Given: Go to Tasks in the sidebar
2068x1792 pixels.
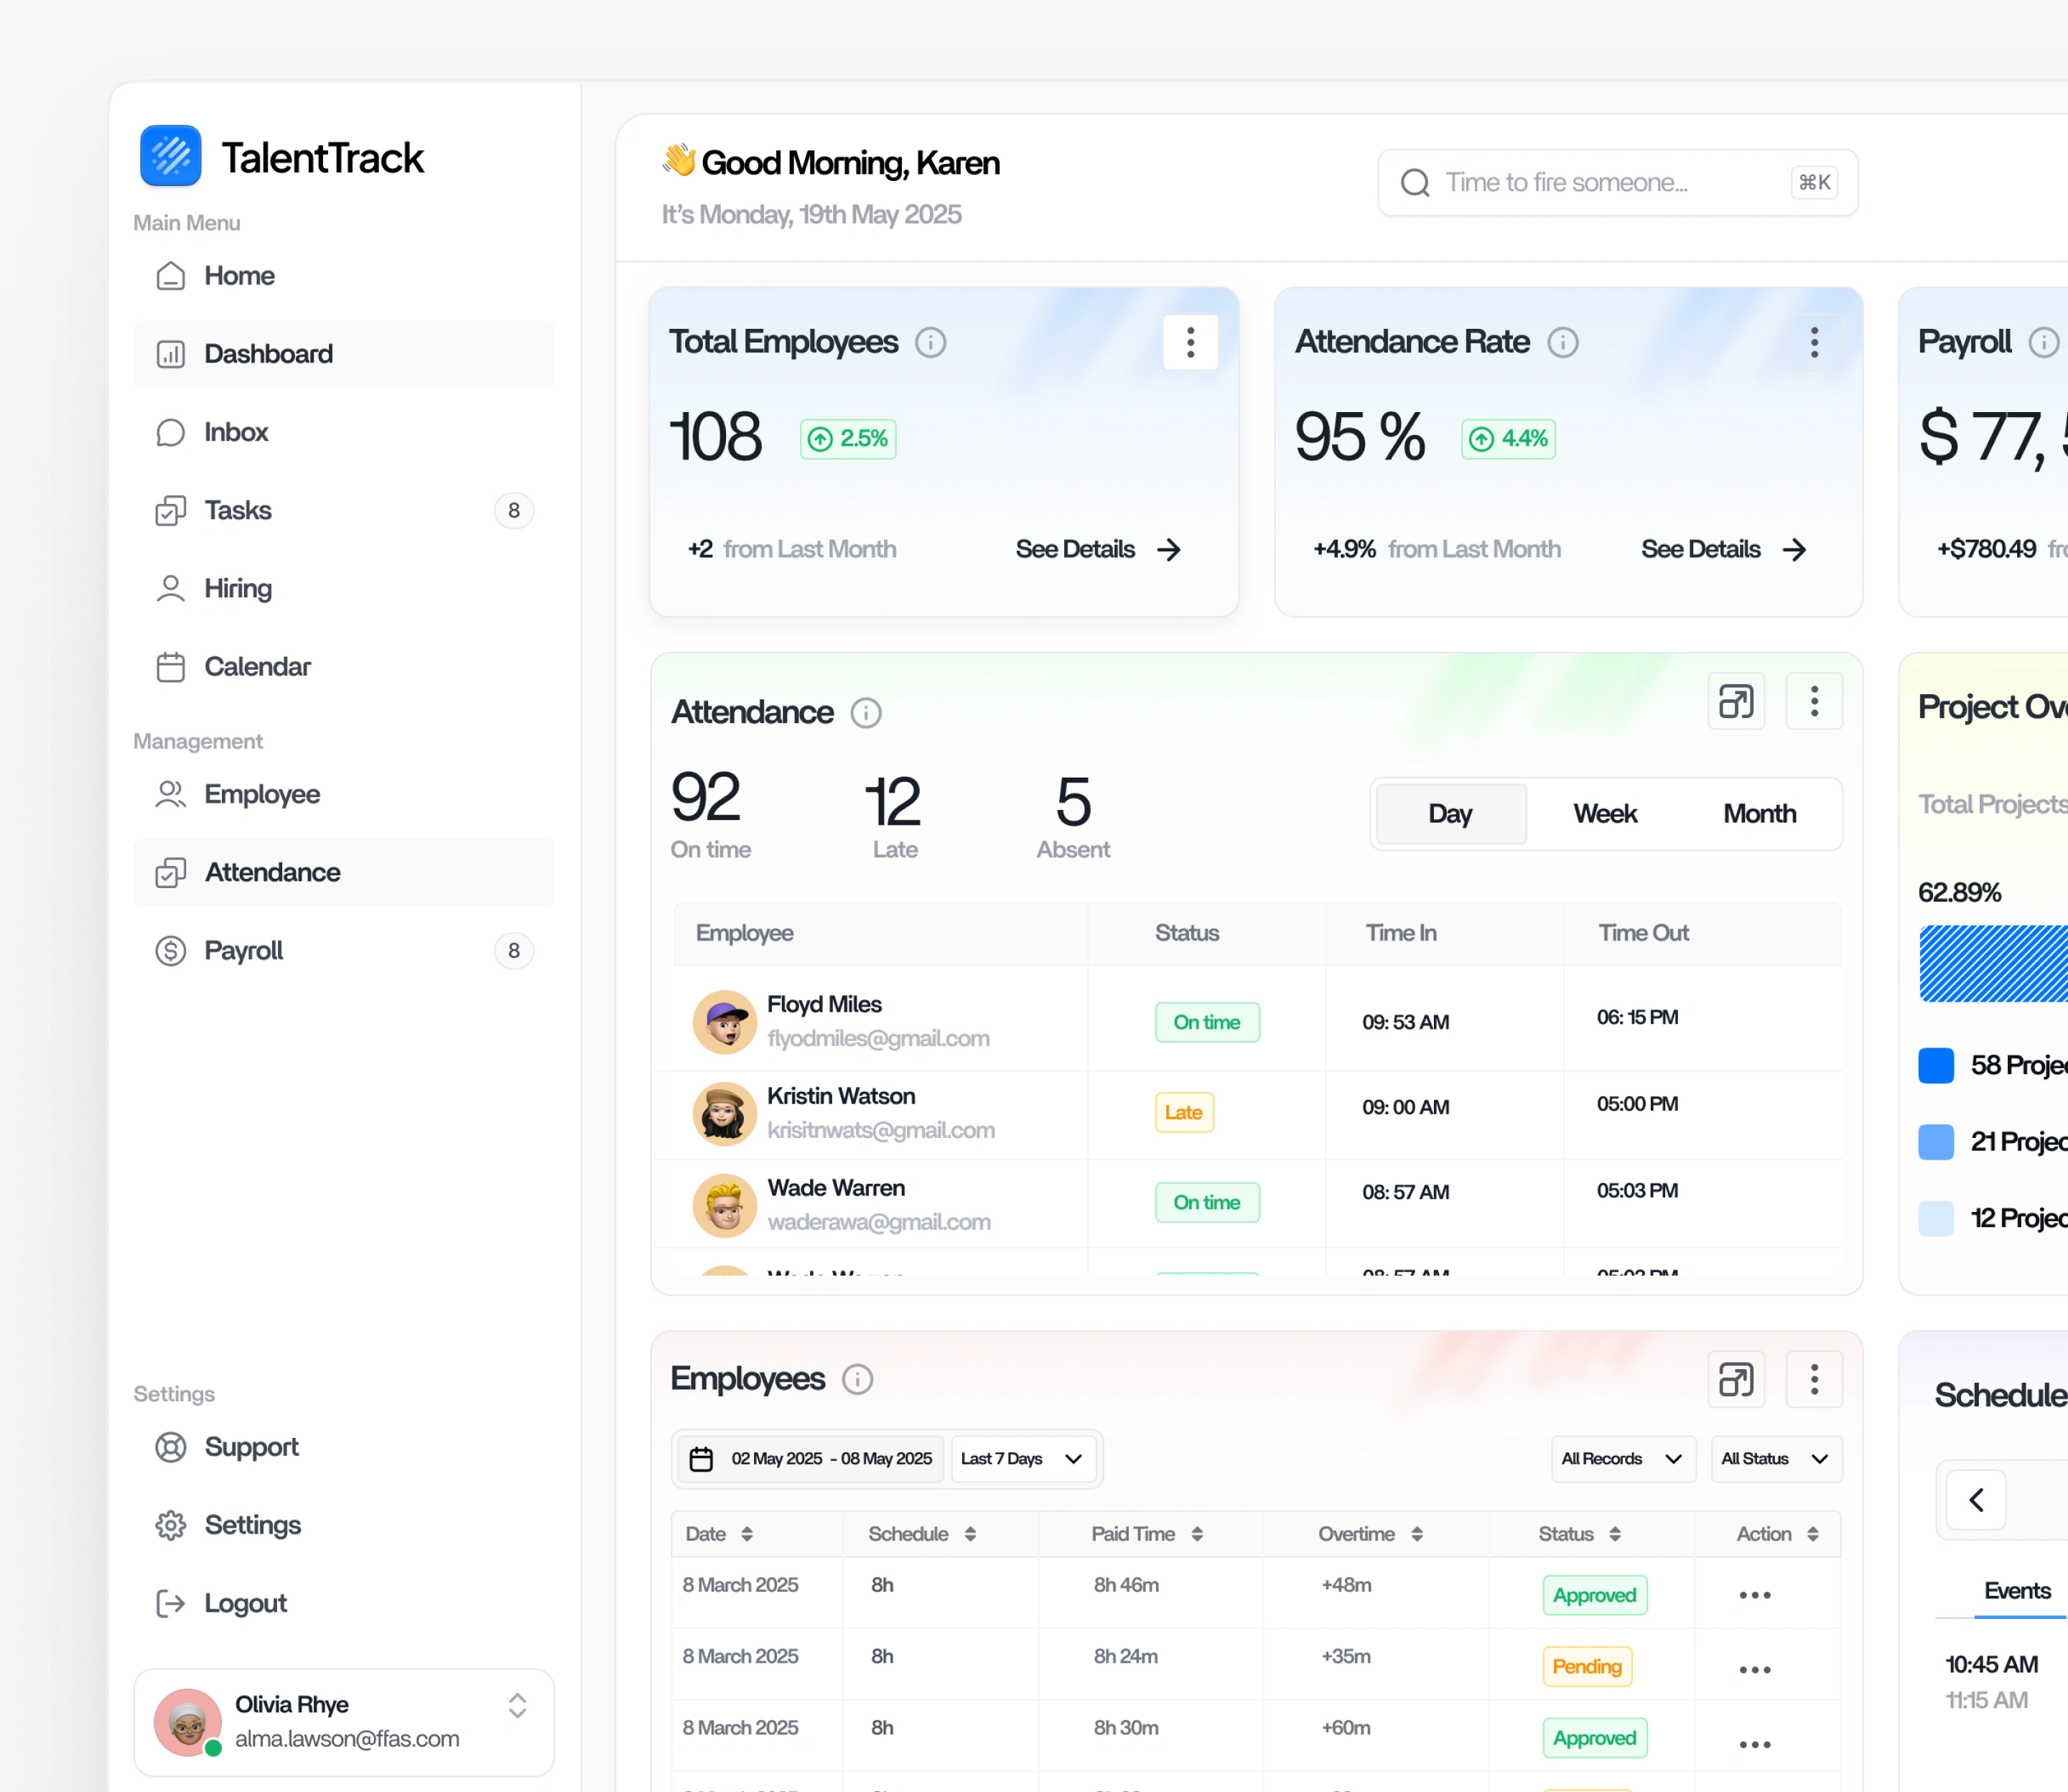Looking at the screenshot, I should [343, 510].
